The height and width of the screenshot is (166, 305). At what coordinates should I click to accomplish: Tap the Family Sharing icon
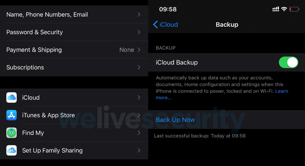(x=12, y=150)
